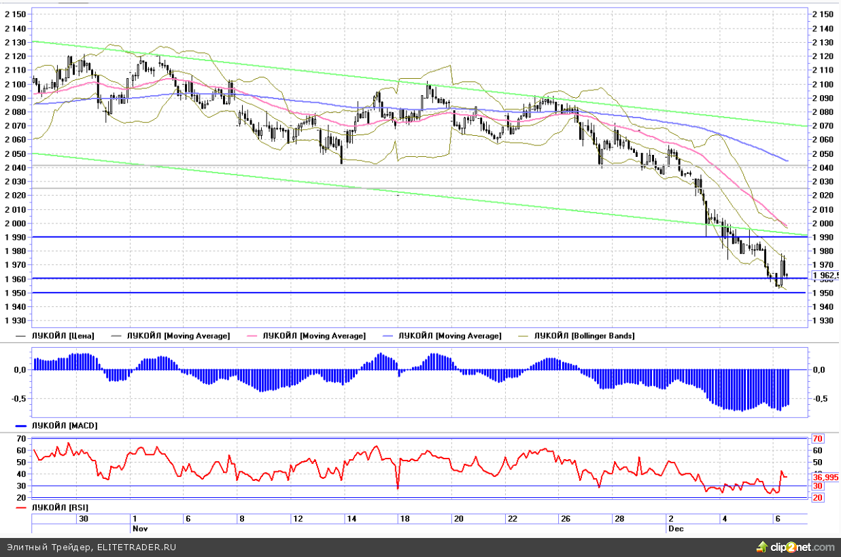Image resolution: width=841 pixels, height=557 pixels.
Task: Click the ЛУКОЙЛ [MACD] indicator label
Action: click(x=64, y=426)
